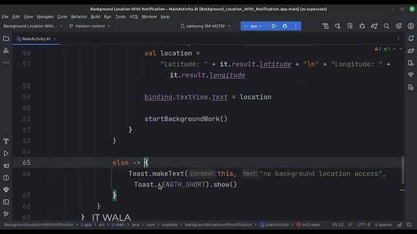417x234 pixels.
Task: Click BackgroundLocationWithNotification breadcrumb
Action: click(x=39, y=225)
